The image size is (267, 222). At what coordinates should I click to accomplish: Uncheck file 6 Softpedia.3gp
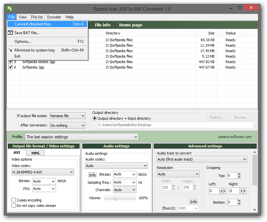click(x=11, y=67)
